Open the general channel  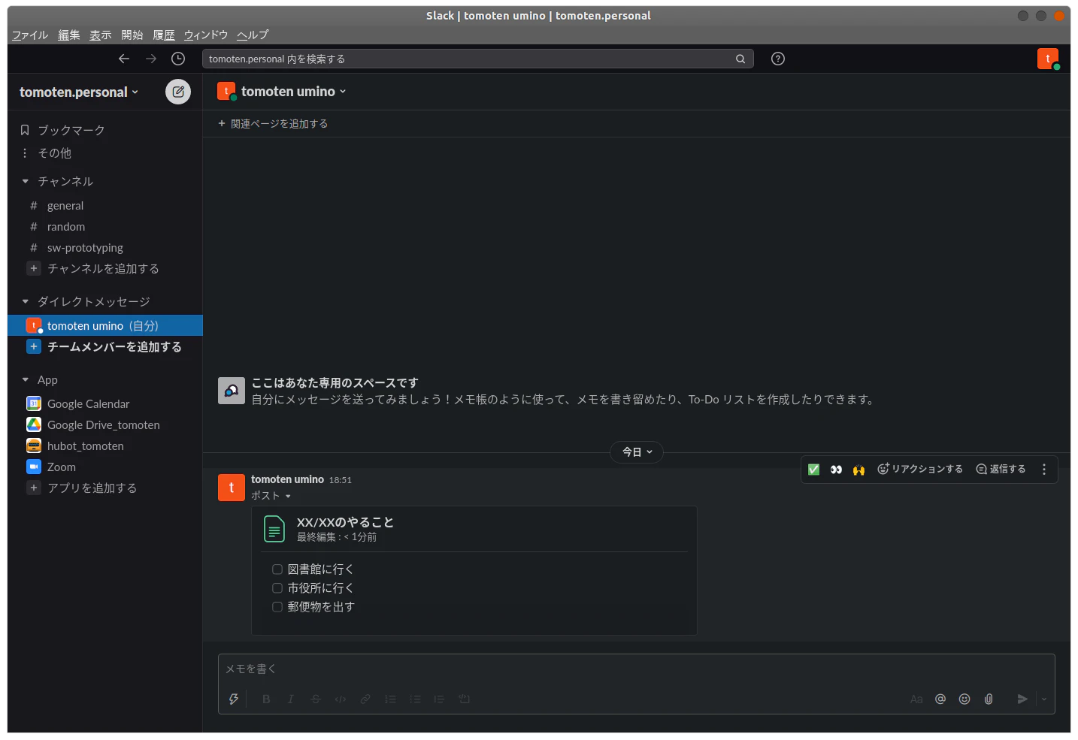(65, 205)
